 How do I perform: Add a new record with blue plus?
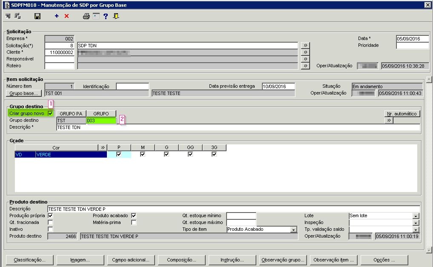57,16
